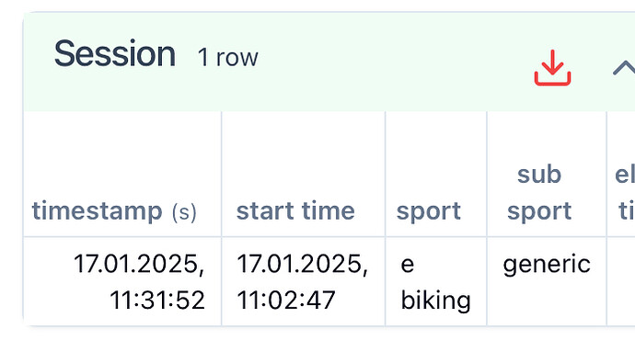Select start time cell 17.01.2025, 11:02:47
635x340 pixels.
304,281
